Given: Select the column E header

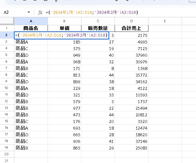Looking at the screenshot, I should [x=165, y=21].
